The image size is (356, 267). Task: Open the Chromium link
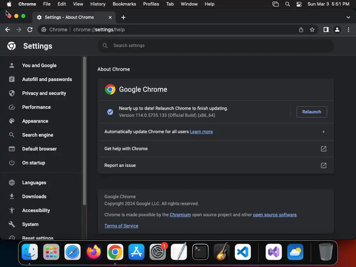pos(180,215)
